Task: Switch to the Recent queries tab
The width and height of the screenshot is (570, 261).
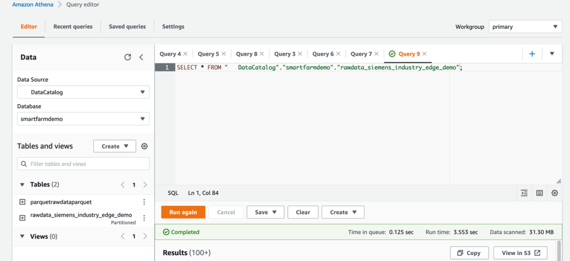Action: (x=73, y=26)
